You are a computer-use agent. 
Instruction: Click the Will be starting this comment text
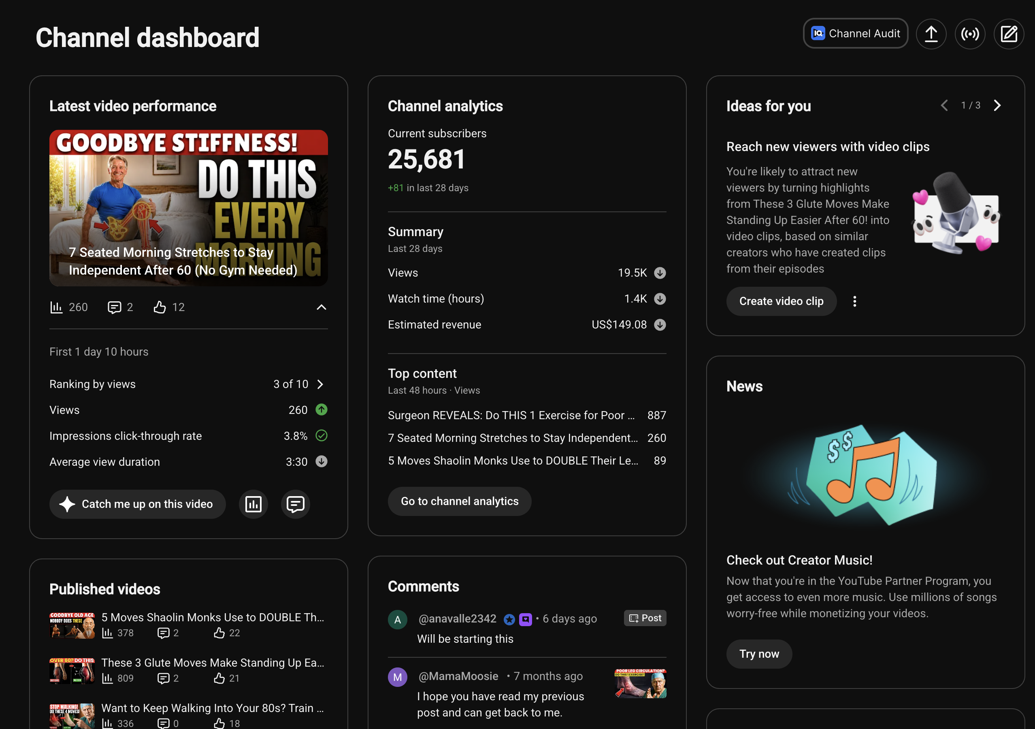pos(465,639)
